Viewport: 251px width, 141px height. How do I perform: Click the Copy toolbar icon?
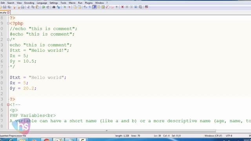click(x=33, y=7)
